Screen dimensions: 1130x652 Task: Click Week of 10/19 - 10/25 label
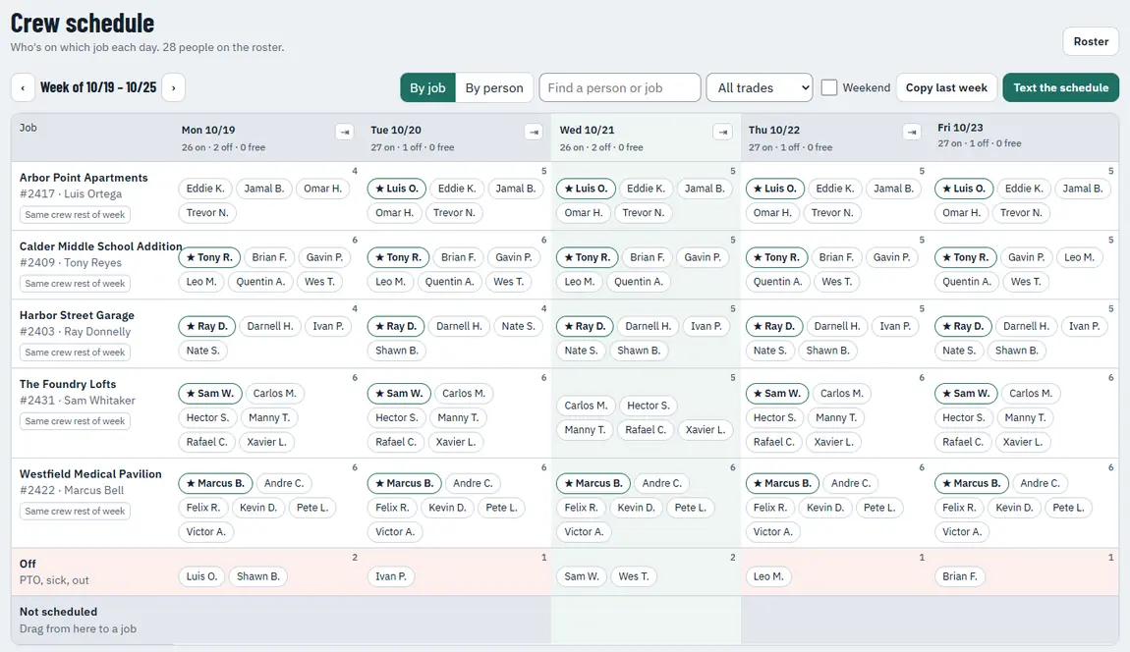pos(98,88)
